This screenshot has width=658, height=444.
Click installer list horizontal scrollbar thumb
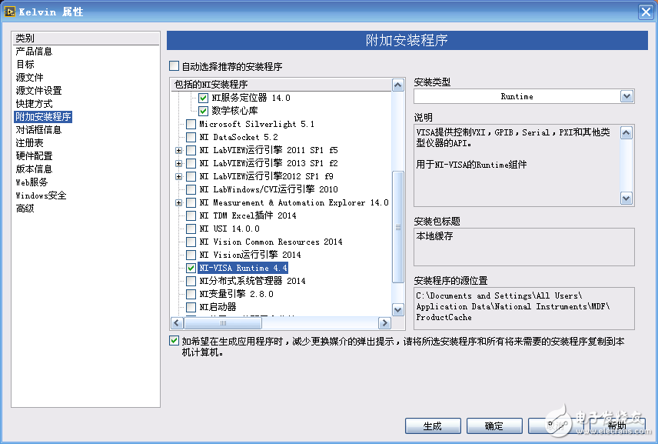pos(223,323)
